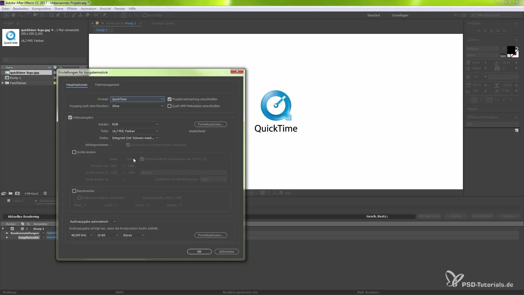Click the Rendern button in render queue
The width and height of the screenshot is (524, 295).
pyautogui.click(x=508, y=216)
